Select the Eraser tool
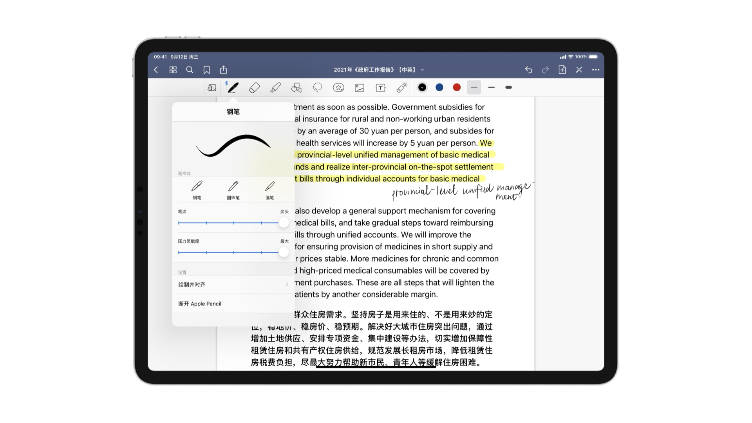 pyautogui.click(x=254, y=88)
